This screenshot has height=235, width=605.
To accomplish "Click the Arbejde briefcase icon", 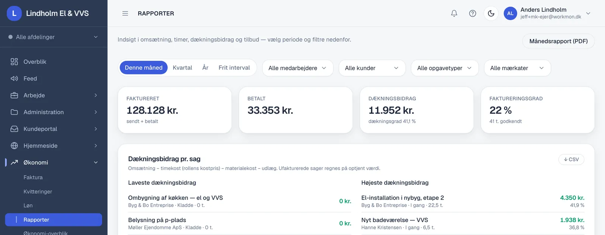I will tap(14, 95).
